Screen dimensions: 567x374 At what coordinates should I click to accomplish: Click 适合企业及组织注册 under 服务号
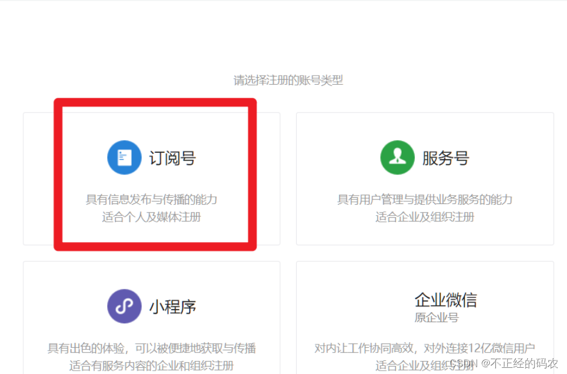click(x=425, y=217)
